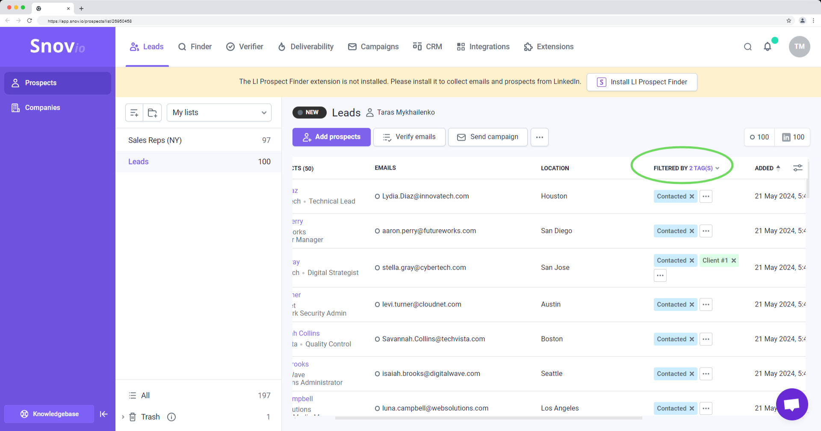Open the Knowledgebase

[x=49, y=414]
